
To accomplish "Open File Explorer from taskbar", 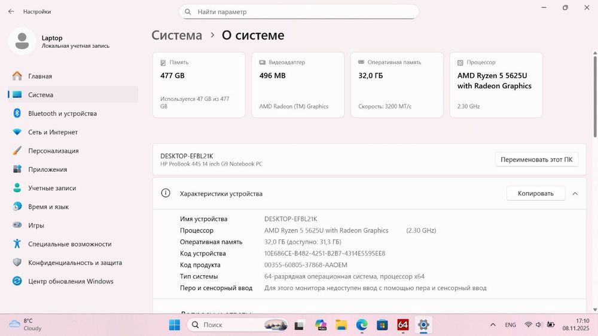I will pos(341,325).
